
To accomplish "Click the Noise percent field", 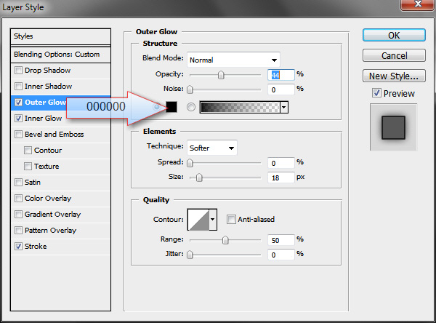I will coord(280,89).
